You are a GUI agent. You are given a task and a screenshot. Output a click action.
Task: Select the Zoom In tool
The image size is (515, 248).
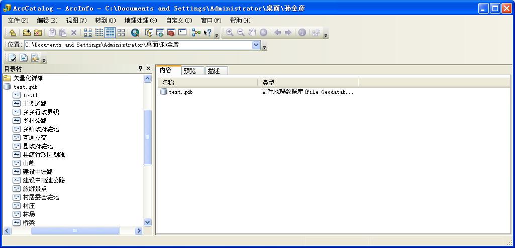(230, 33)
